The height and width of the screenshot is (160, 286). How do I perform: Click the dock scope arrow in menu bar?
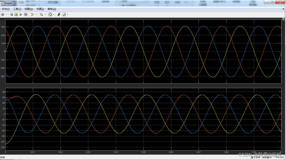point(283,9)
